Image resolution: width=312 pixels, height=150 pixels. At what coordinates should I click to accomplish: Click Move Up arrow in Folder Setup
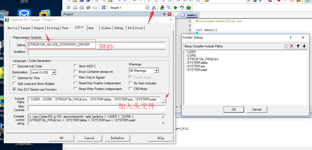(298, 46)
